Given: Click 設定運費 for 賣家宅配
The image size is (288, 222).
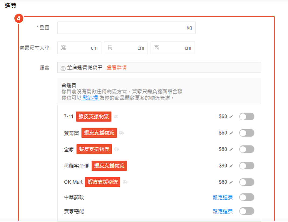Looking at the screenshot, I should pyautogui.click(x=223, y=211).
